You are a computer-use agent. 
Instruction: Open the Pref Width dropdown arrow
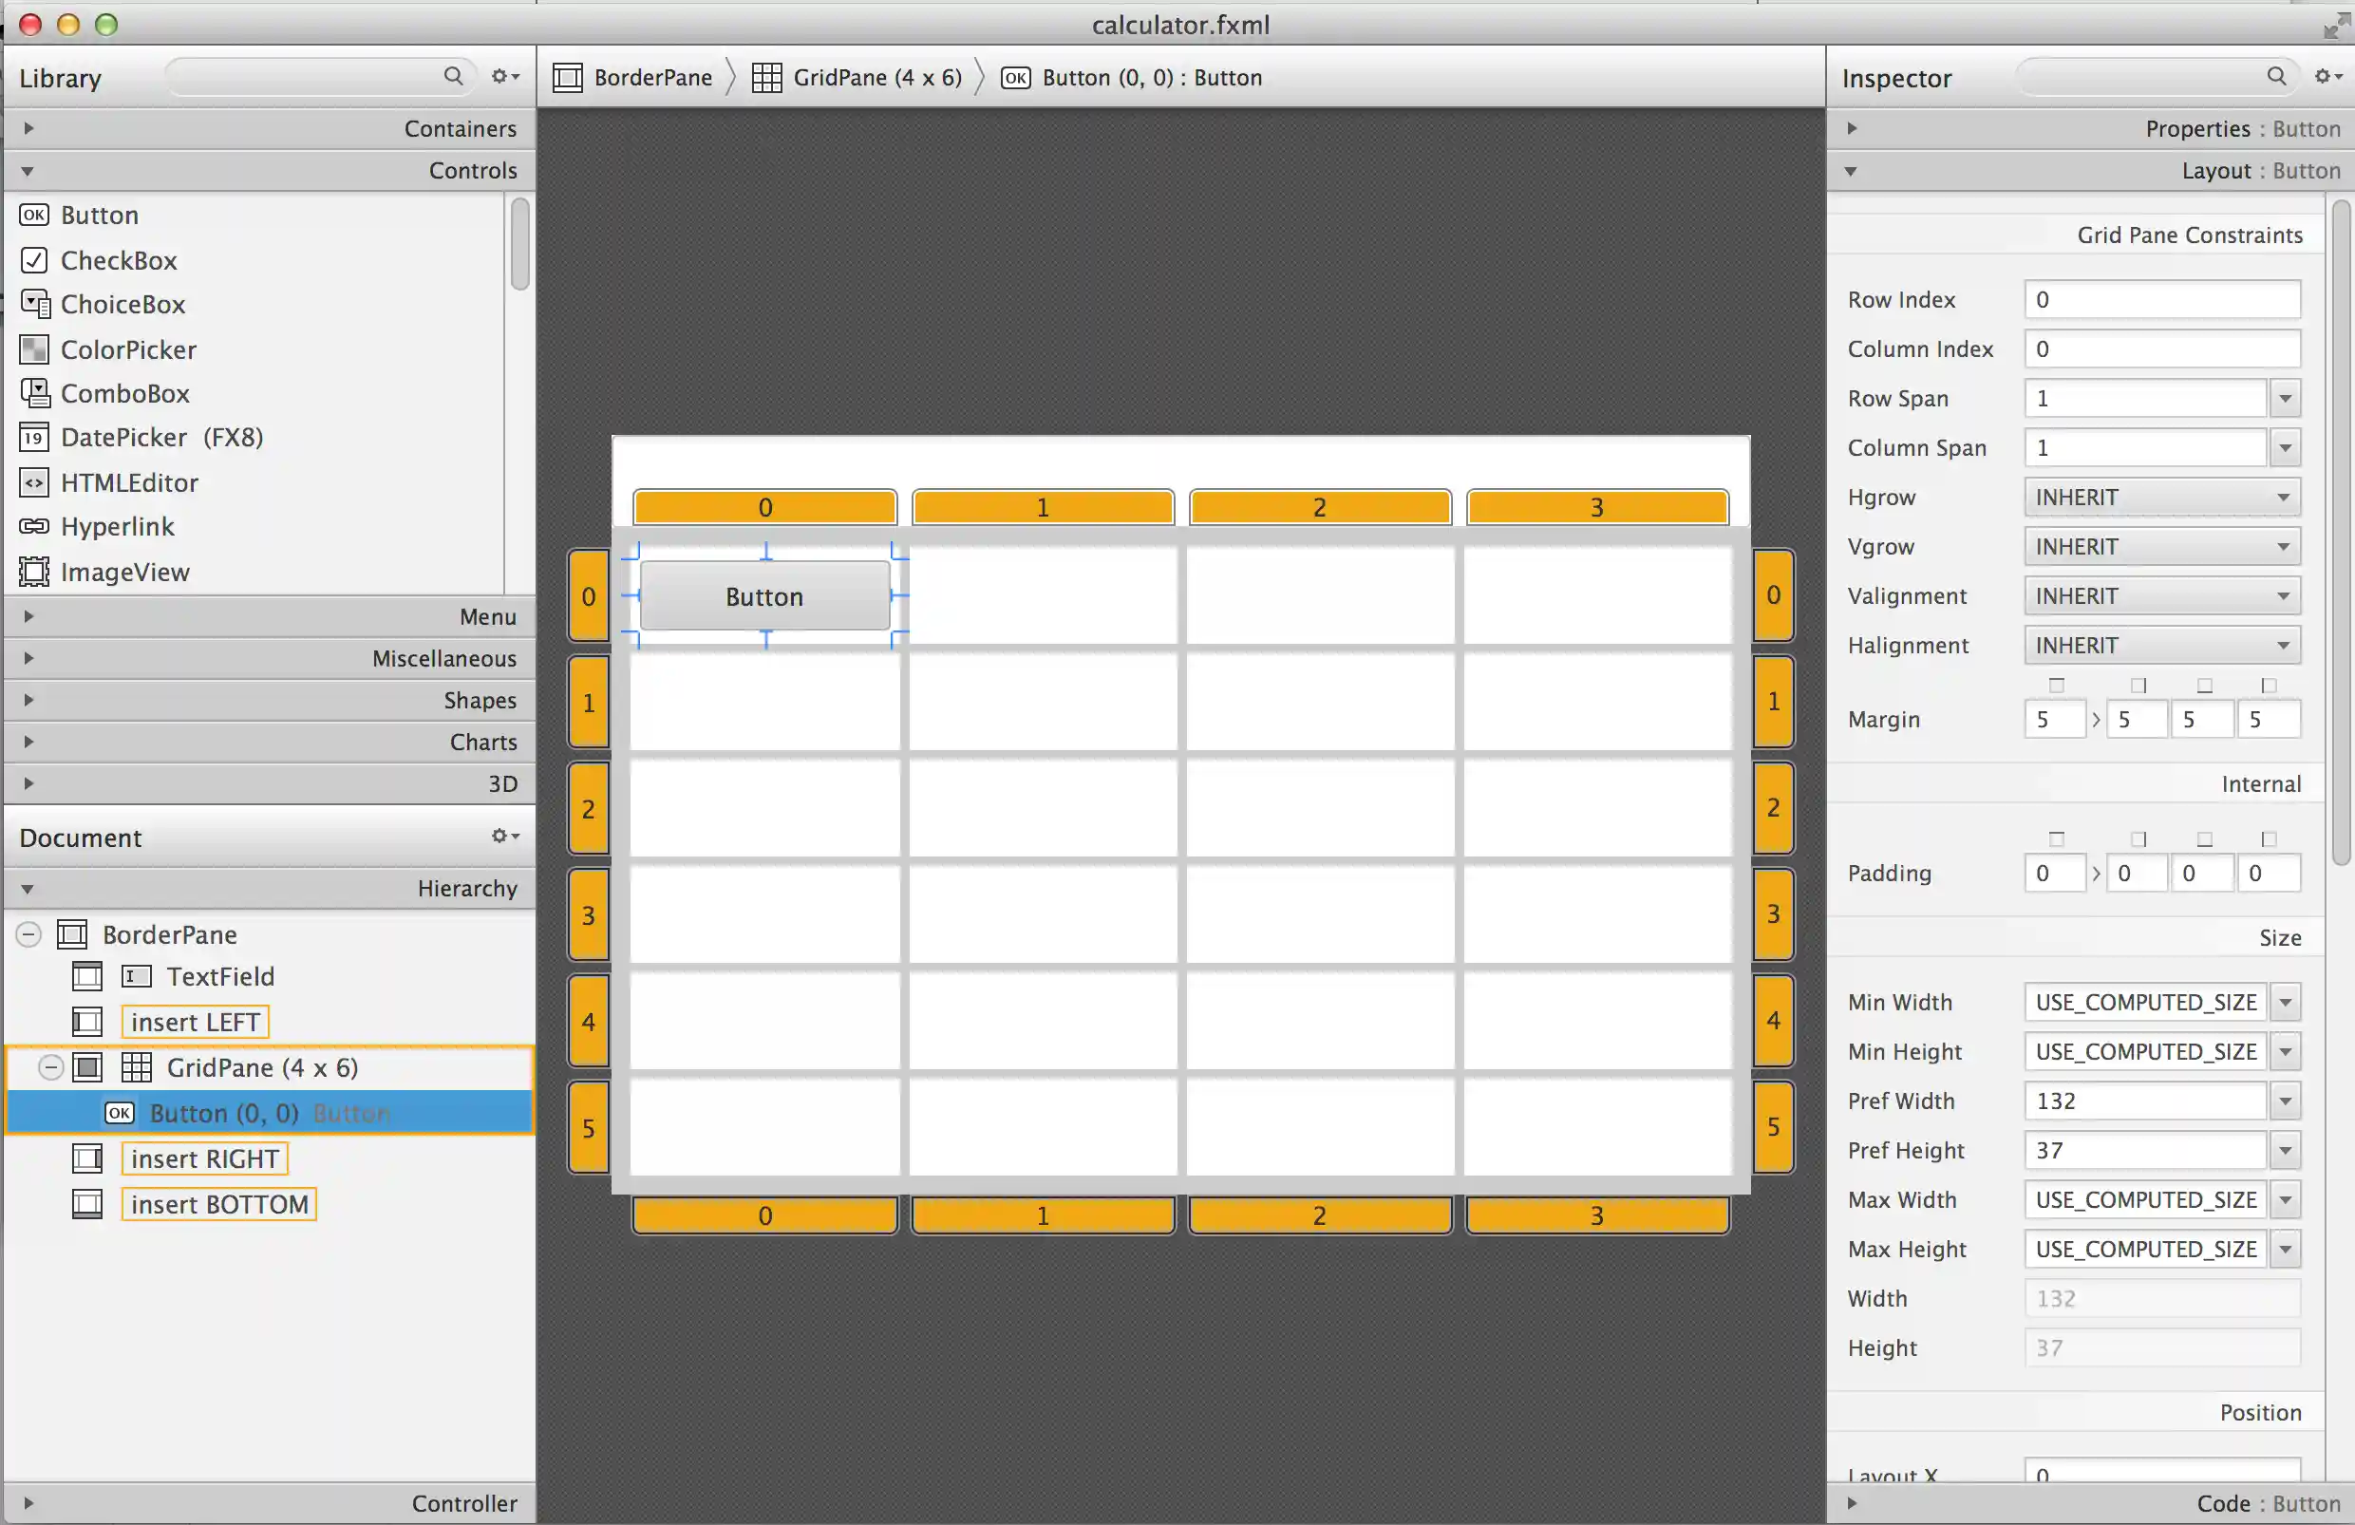(x=2285, y=1101)
